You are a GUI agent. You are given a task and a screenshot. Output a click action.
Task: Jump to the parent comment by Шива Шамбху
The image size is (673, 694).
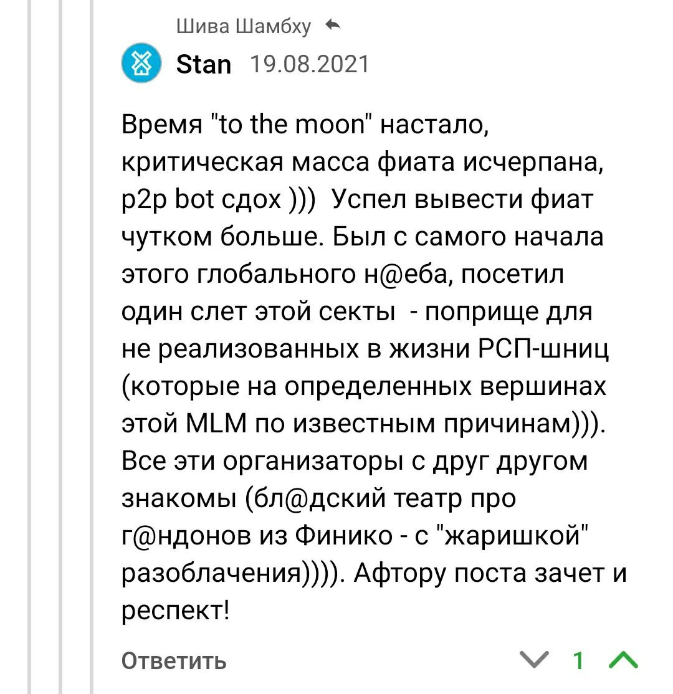pos(244,26)
